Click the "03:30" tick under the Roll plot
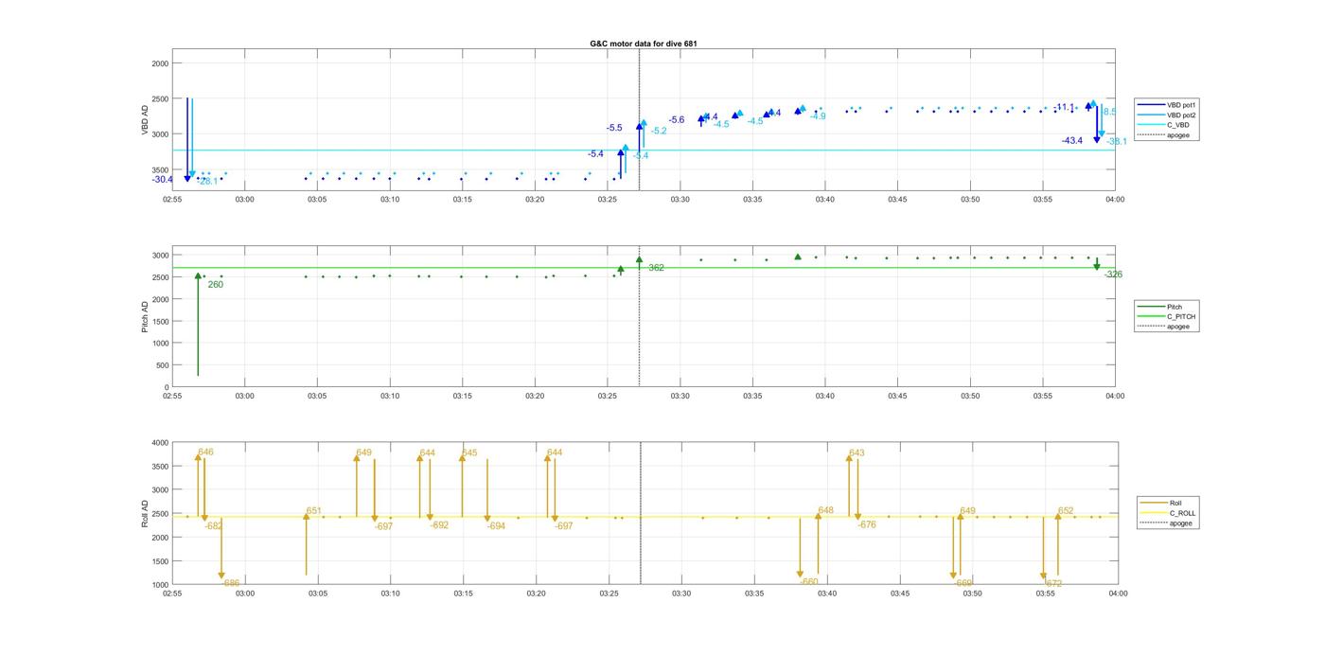The height and width of the screenshot is (656, 1325). pos(681,594)
